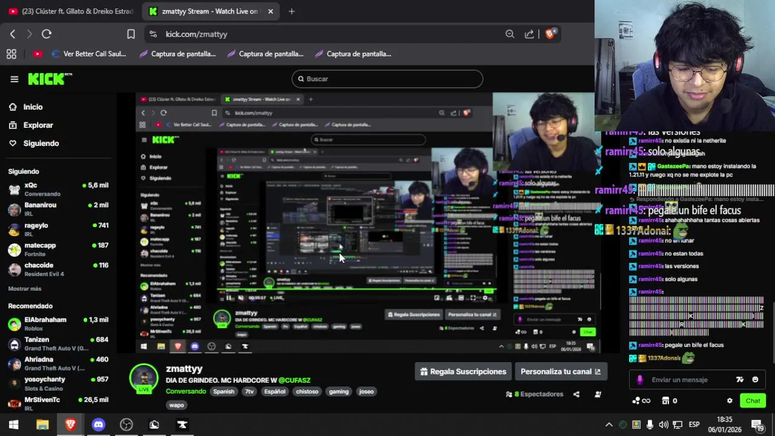Open yosoychanty recommended channel
This screenshot has width=775, height=436.
(x=58, y=383)
